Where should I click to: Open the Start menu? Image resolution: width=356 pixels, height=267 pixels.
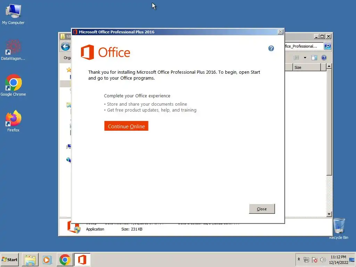[x=9, y=259]
